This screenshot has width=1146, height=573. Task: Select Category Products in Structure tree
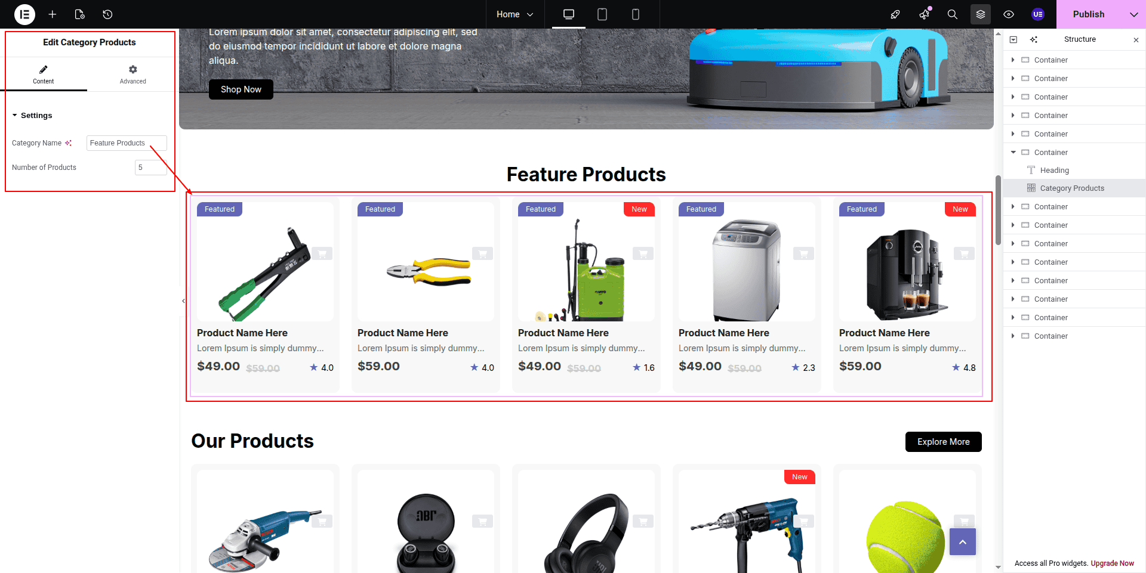1071,188
